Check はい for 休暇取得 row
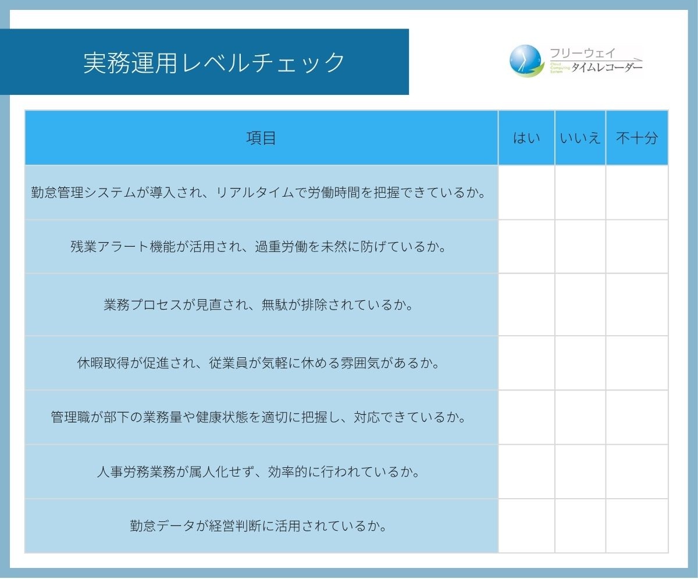 pyautogui.click(x=526, y=363)
